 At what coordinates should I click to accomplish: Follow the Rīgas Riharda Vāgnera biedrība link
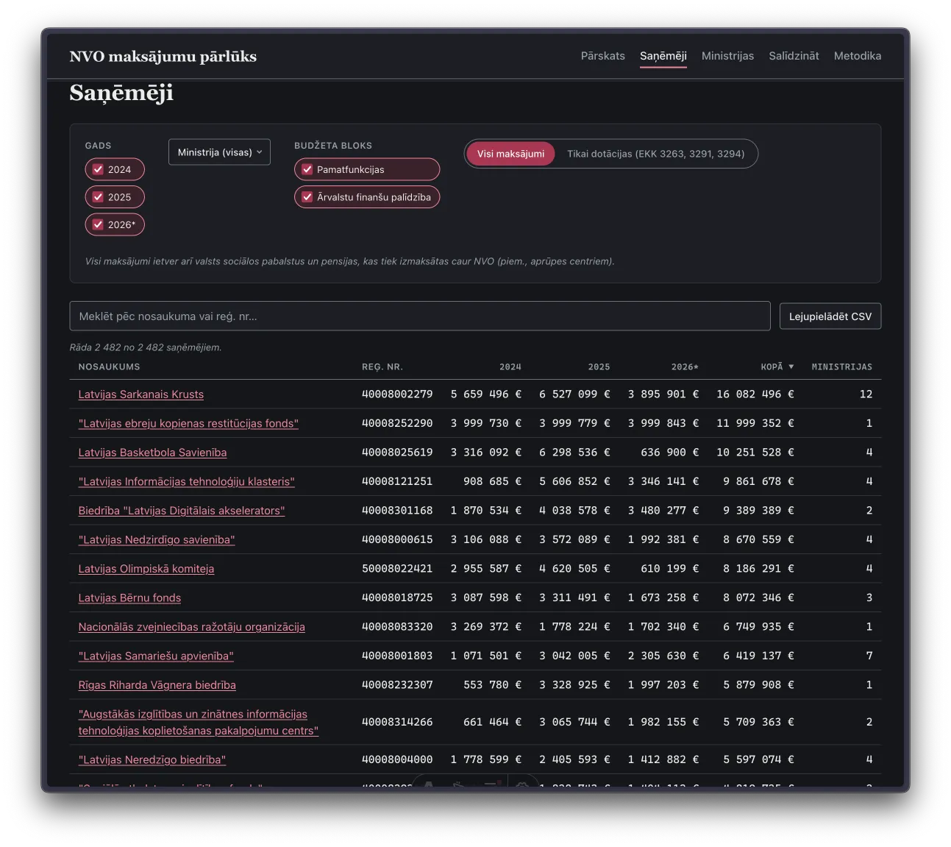pos(157,685)
